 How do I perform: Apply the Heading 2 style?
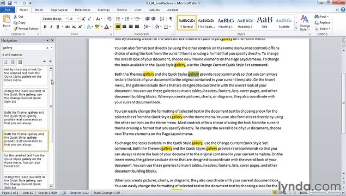(245, 23)
